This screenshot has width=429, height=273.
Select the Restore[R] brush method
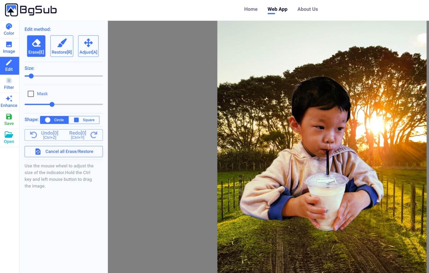tap(62, 46)
